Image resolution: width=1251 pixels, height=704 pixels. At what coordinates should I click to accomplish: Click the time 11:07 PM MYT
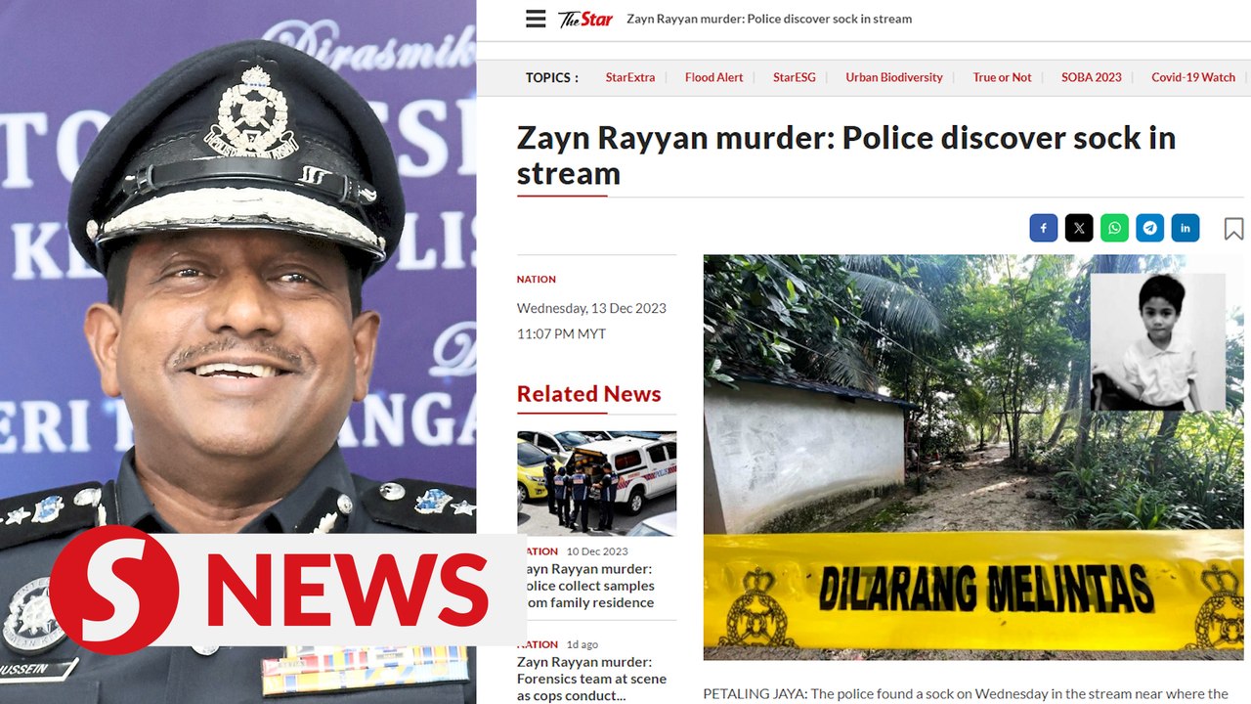(561, 333)
